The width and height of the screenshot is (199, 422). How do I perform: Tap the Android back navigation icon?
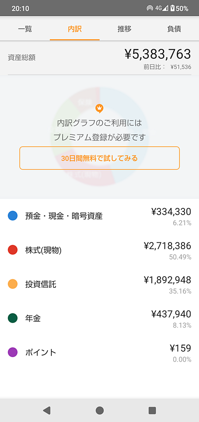pos(47,410)
